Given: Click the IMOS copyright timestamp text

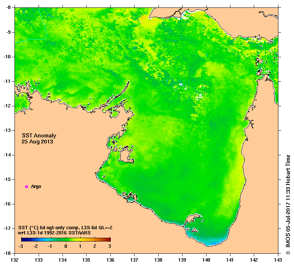Looking at the screenshot, I should 288,204.
